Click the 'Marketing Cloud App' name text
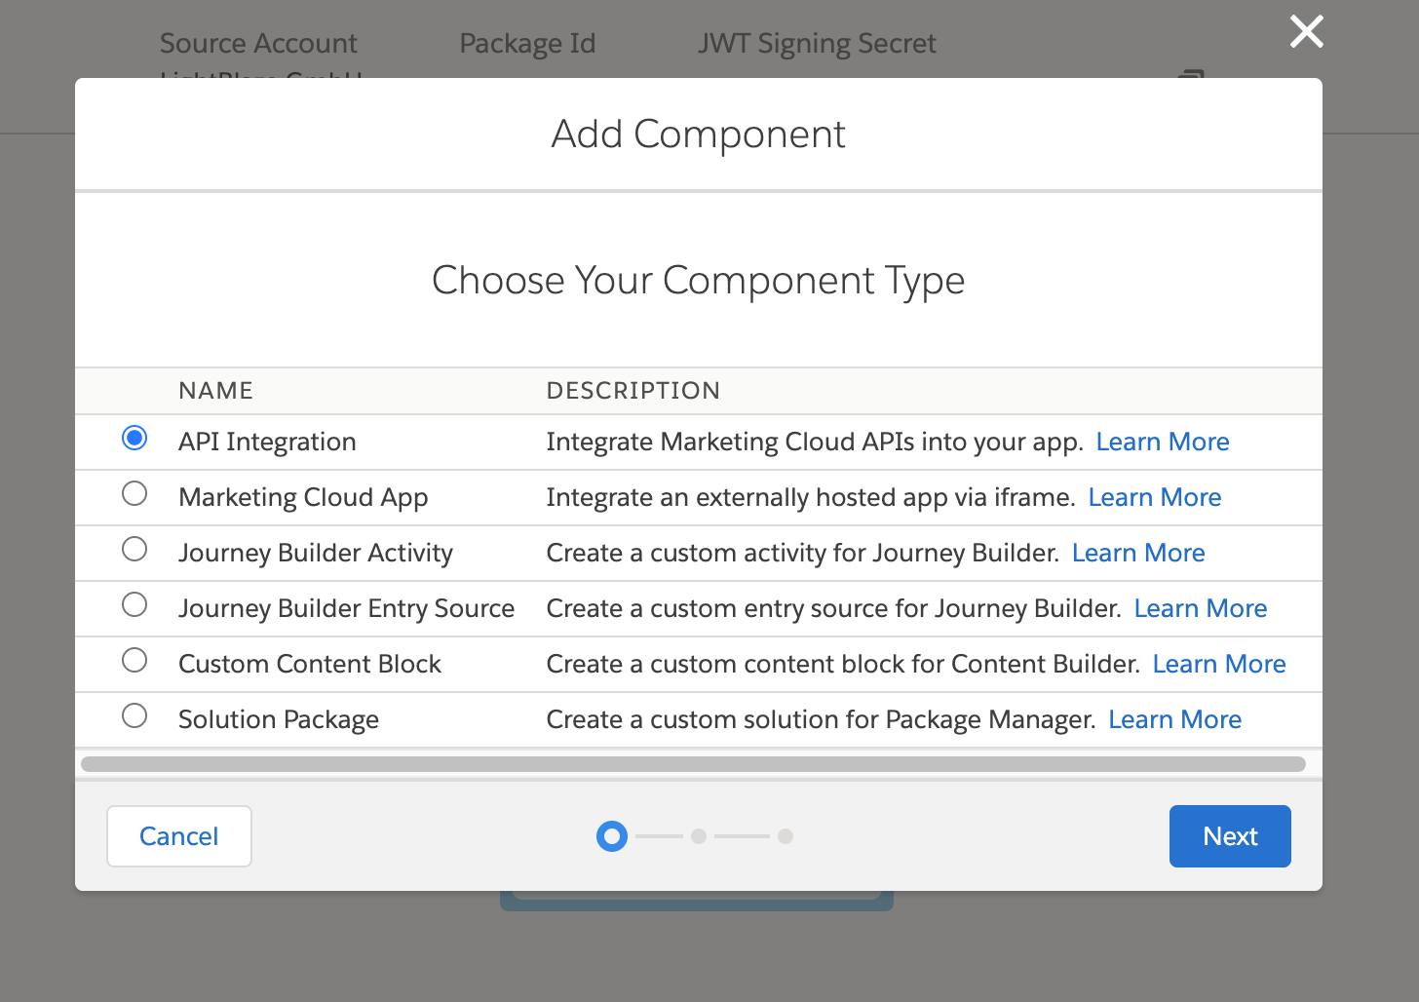Viewport: 1419px width, 1002px height. (x=303, y=497)
